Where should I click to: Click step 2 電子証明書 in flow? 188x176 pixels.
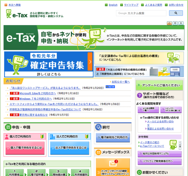(x=37, y=173)
